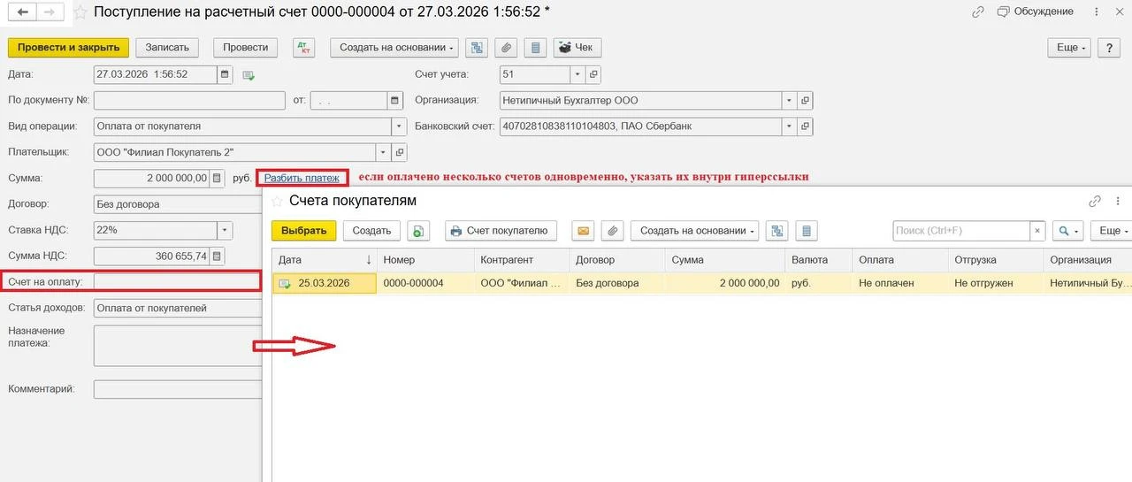Show Дт/Кт postings of the document
The height and width of the screenshot is (482, 1132).
click(303, 48)
